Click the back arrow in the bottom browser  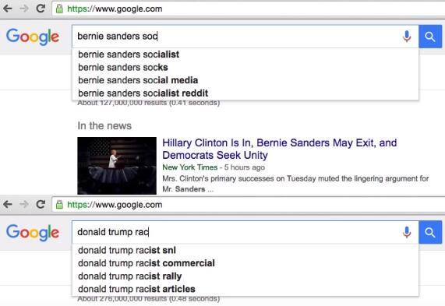[8, 204]
